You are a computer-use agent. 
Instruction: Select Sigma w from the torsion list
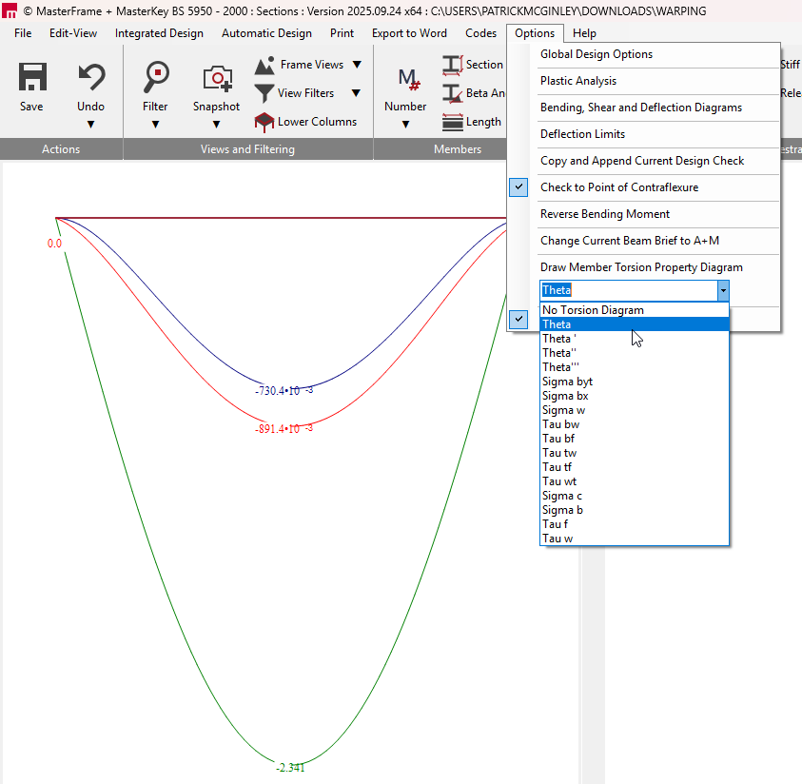tap(563, 410)
